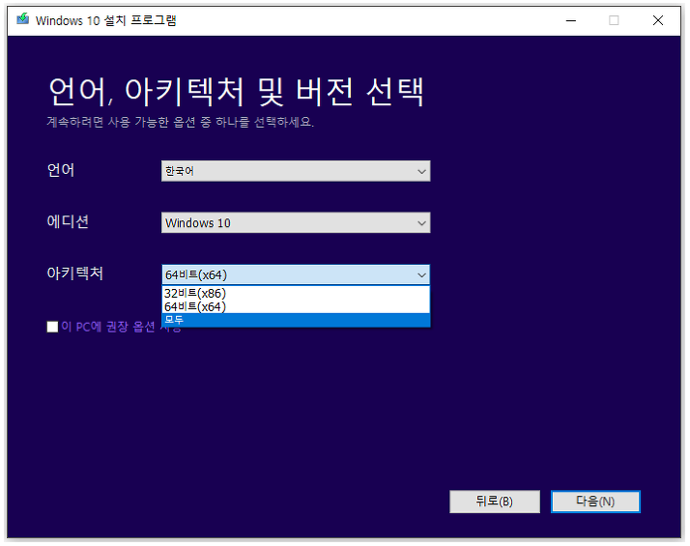Image resolution: width=690 pixels, height=546 pixels.
Task: Close the Windows 10 설치 프로그램 window
Action: [x=658, y=20]
